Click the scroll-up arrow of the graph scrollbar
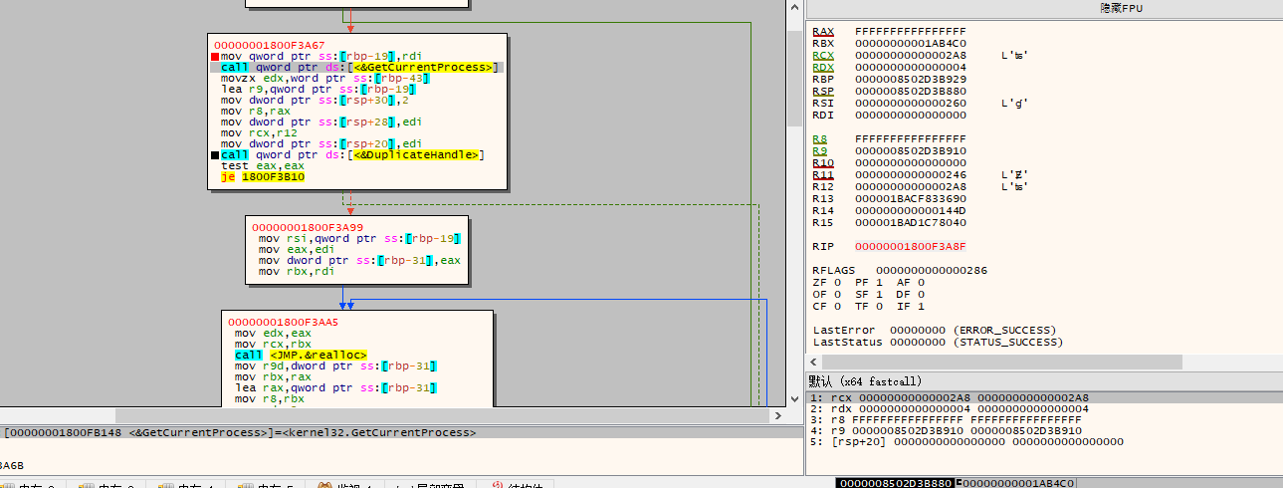 pos(794,7)
